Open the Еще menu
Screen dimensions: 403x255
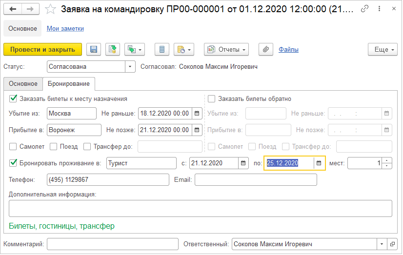tap(383, 49)
